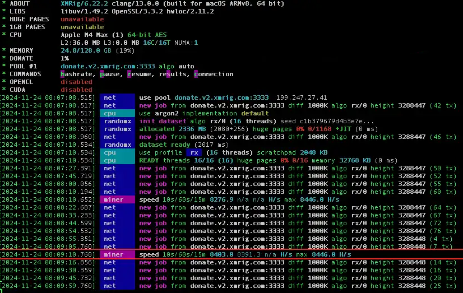
Task: Click the red 'unavailable' HUGE PAGES value
Action: coord(82,19)
